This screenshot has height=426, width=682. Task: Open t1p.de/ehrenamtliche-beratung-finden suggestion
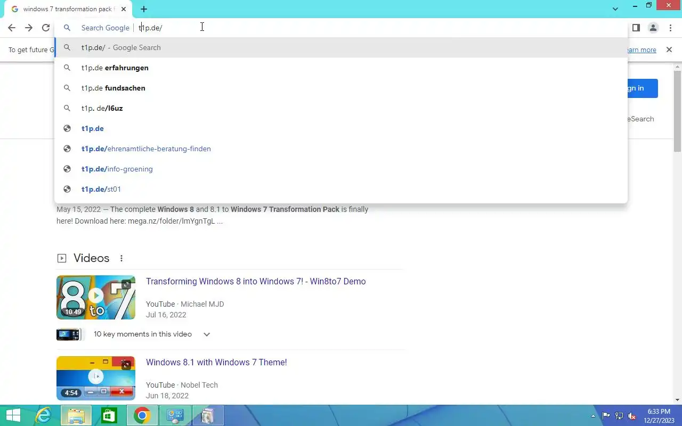341,149
